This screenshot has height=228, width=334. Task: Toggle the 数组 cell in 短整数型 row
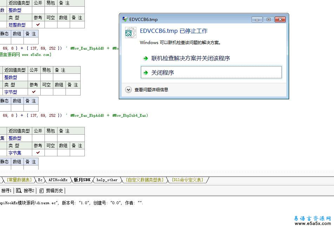point(63,24)
